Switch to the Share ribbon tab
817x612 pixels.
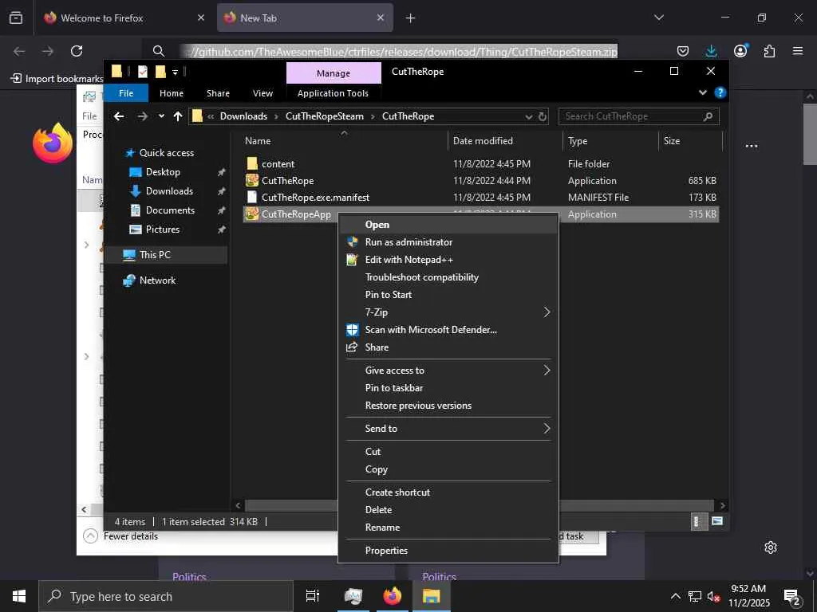[x=218, y=93]
